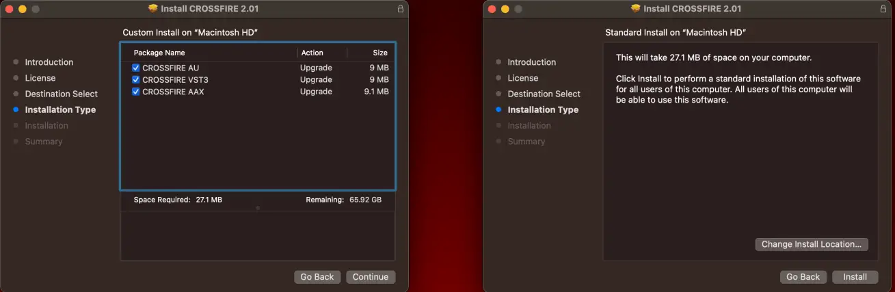Click Install in the Standard Install window
This screenshot has width=895, height=292.
point(855,277)
